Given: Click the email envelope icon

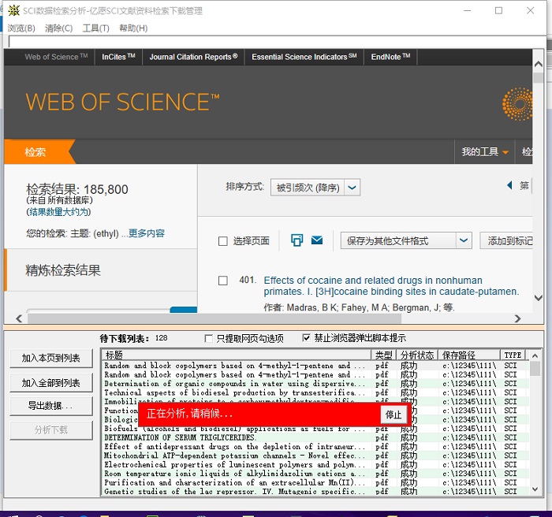Looking at the screenshot, I should 317,240.
